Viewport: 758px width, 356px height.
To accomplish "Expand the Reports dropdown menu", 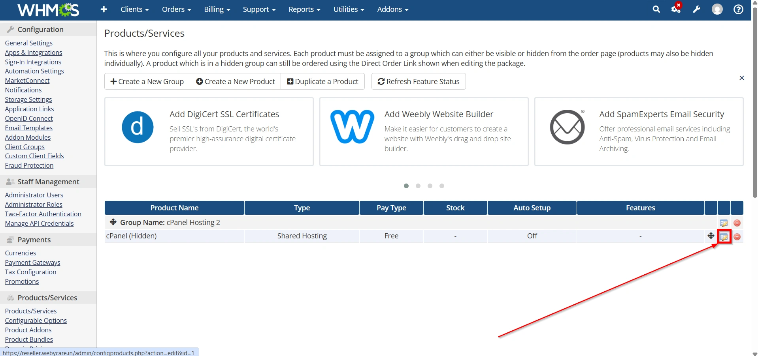I will pos(305,9).
